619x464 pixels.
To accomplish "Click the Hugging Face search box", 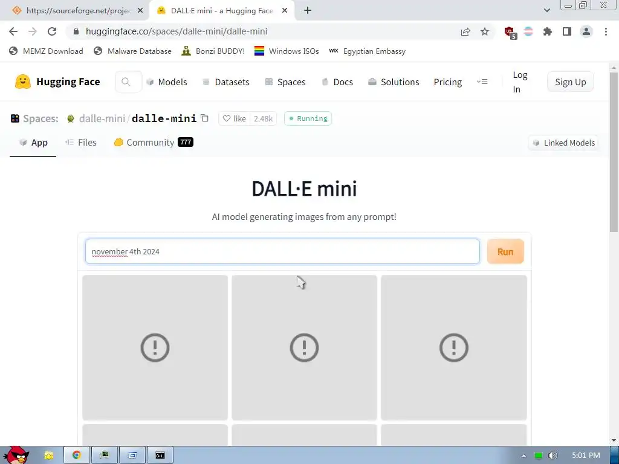I will pyautogui.click(x=128, y=82).
